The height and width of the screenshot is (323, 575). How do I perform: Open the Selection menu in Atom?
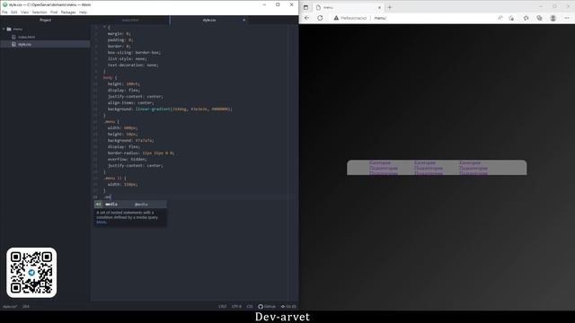tap(40, 12)
